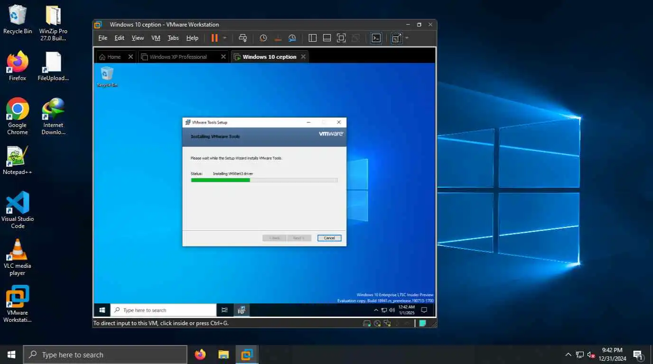Enter full screen mode in VMware toolbar
Image resolution: width=653 pixels, height=364 pixels.
341,38
